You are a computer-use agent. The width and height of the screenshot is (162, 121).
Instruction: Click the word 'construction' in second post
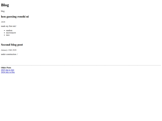point(11,54)
